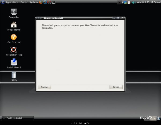The image size is (161, 125).
Task: Open the Places menu
Action: click(24, 2)
